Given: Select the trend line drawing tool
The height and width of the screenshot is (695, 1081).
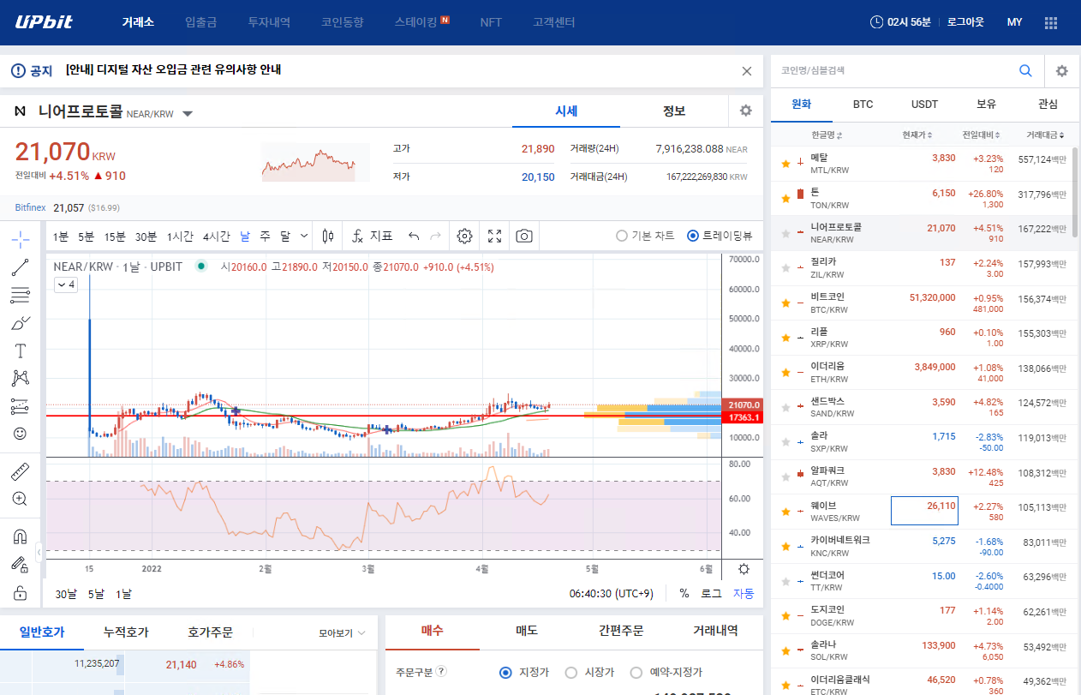Looking at the screenshot, I should (x=20, y=267).
